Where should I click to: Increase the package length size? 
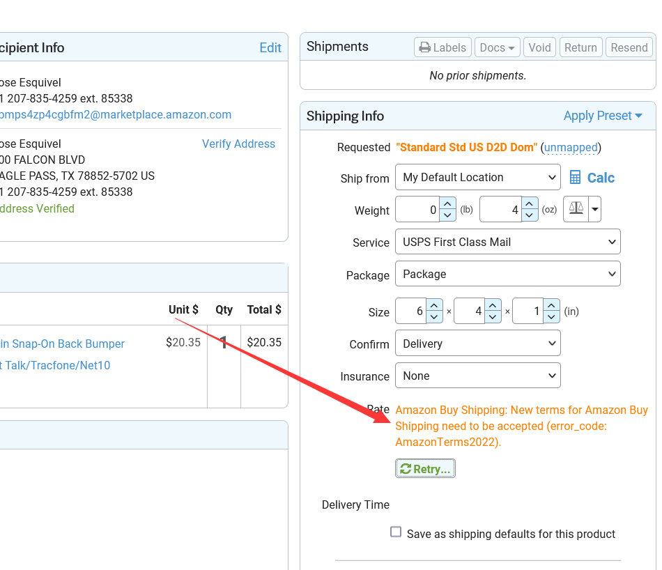[x=434, y=305]
